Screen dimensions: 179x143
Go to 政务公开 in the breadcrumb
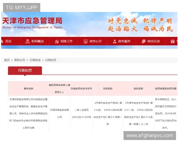pos(19,60)
